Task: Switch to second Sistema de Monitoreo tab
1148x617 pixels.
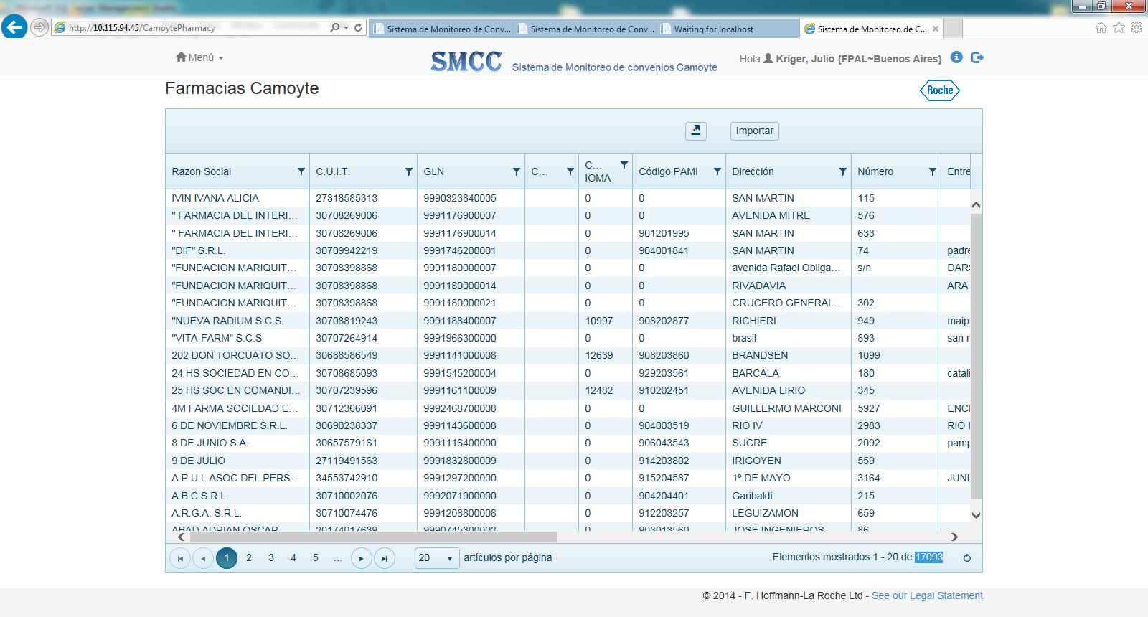Action: 585,29
